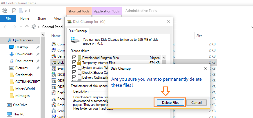Click the Defragment item icon in file list
Viewport: 253px width, 118px height.
pyautogui.click(x=54, y=56)
